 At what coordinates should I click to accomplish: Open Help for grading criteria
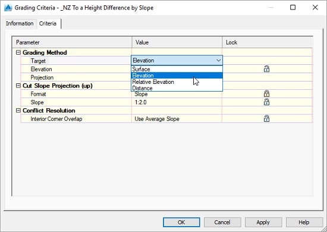pos(304,222)
